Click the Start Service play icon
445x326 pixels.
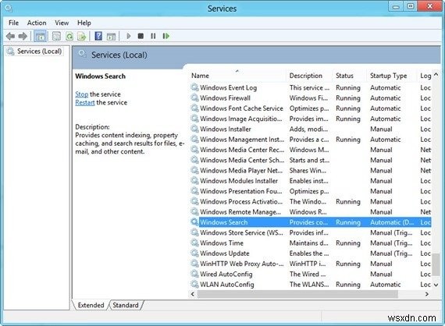129,36
